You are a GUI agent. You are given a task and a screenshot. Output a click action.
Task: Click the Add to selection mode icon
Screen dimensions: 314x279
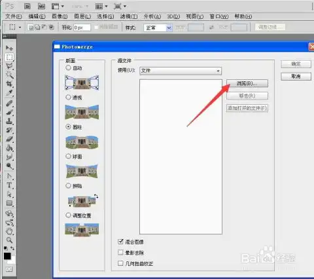pyautogui.click(x=37, y=28)
